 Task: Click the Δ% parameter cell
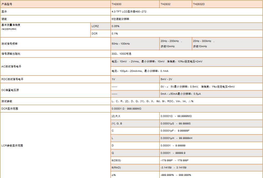[135, 175]
